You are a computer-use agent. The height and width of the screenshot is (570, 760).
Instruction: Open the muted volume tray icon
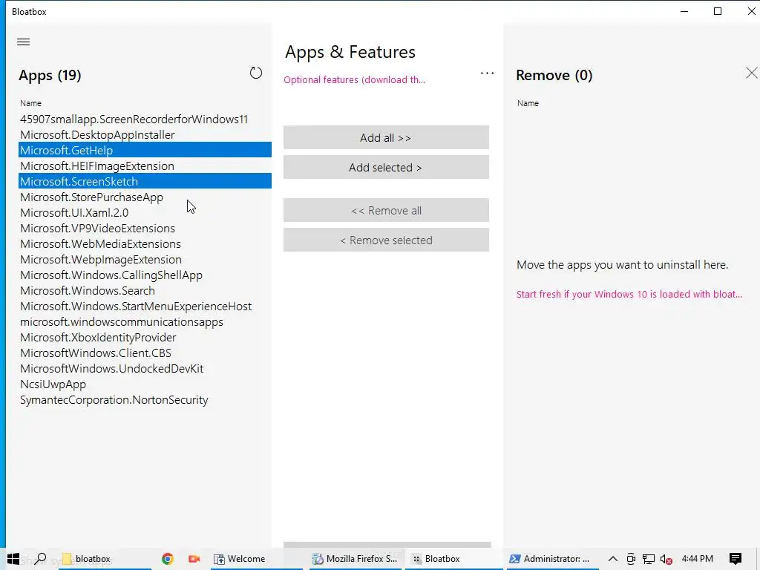tap(666, 559)
